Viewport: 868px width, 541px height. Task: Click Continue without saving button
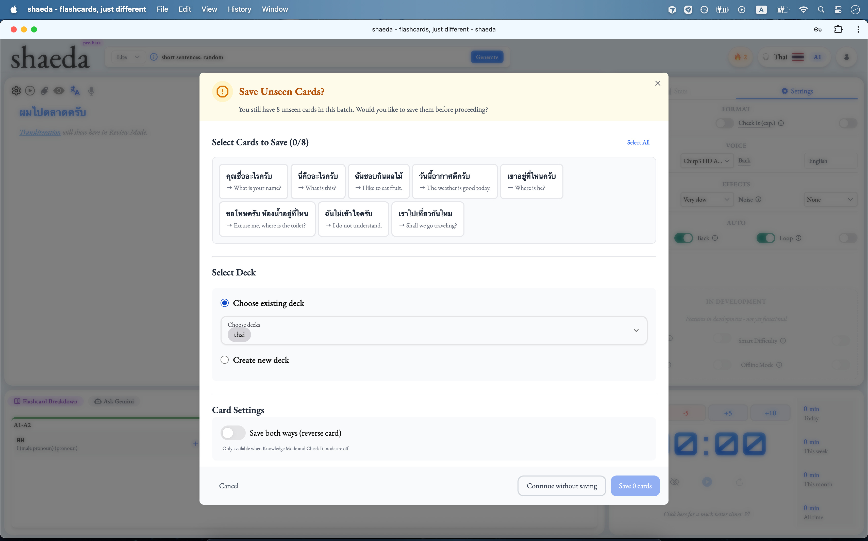[x=561, y=486]
